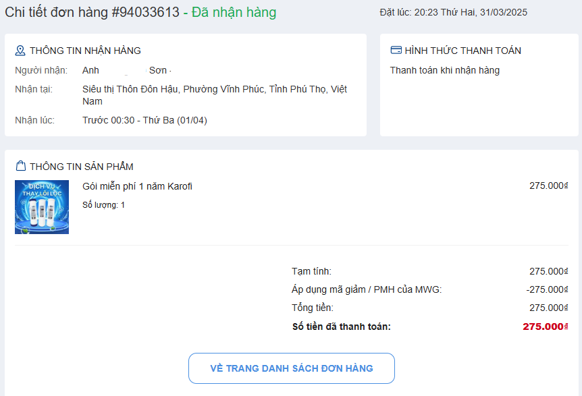Viewport: 582px width, 396px height.
Task: Click Thanh toán khi nhận hàng payment method
Action: [445, 70]
